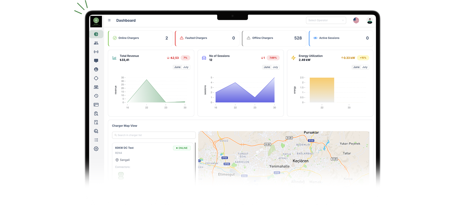Screen dimensions: 464x205
Task: Switch Total Revenue chart to June
Action: click(177, 67)
